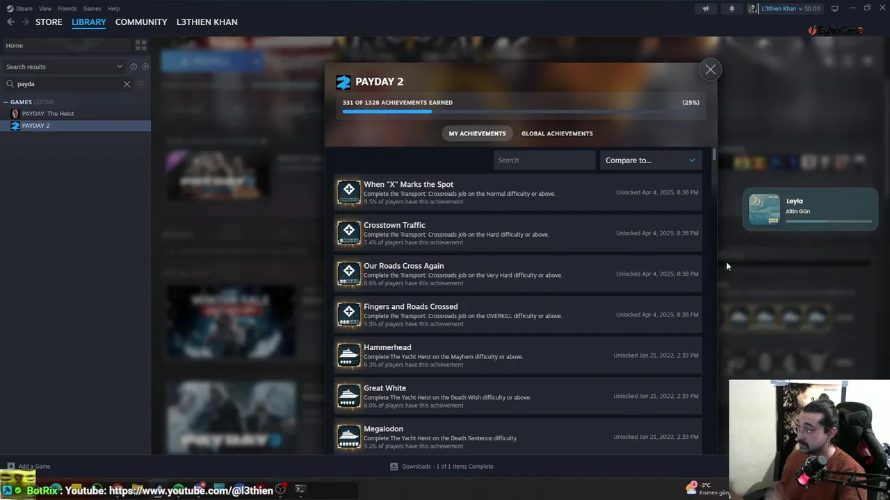The height and width of the screenshot is (500, 890).
Task: Click the downloads status icon
Action: click(x=394, y=467)
